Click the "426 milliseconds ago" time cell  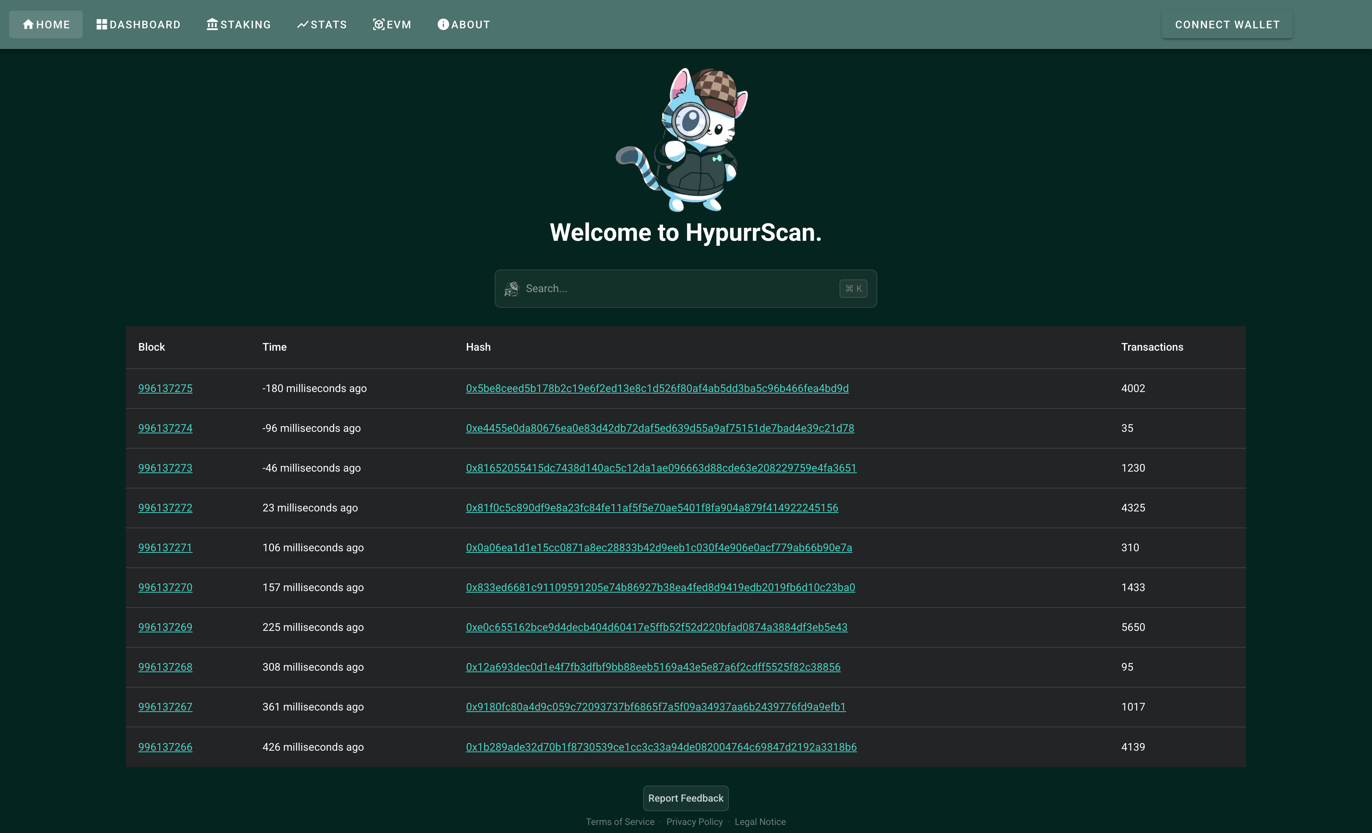coord(313,747)
